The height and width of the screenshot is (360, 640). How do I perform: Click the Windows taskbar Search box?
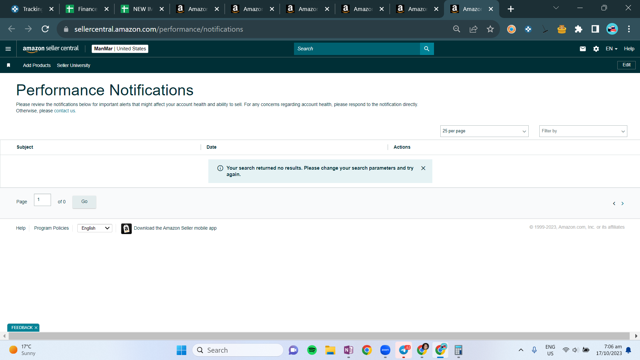coord(238,350)
